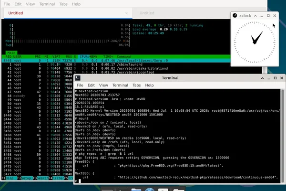Click F3 Search in htop's function bar

(x=41, y=178)
